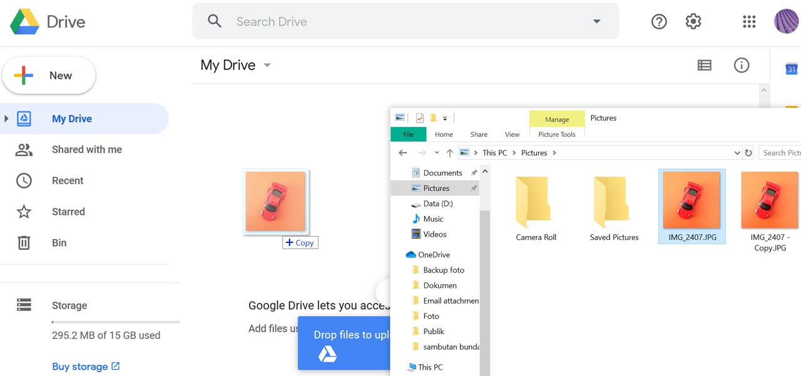Screen dimensions: 801x376
Task: Open Drive settings gear
Action: [x=693, y=22]
